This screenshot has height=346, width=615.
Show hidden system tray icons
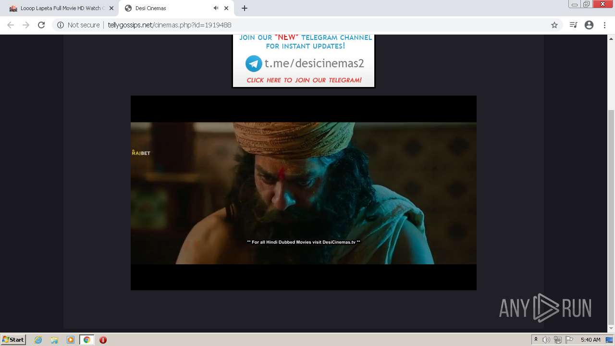pos(536,340)
